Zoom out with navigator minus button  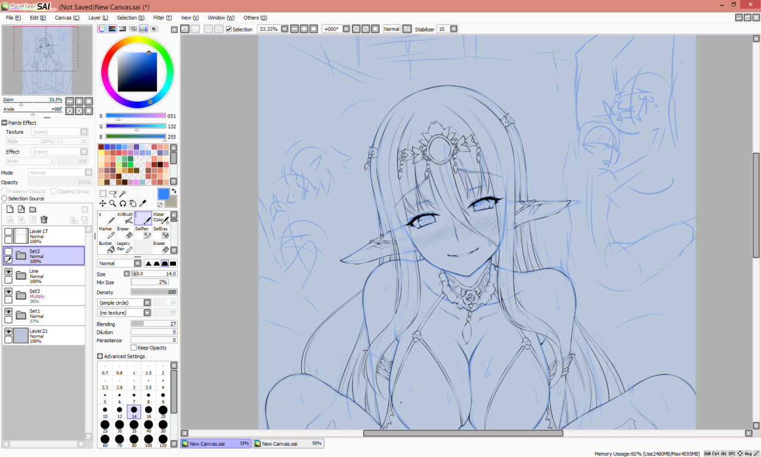tap(69, 101)
